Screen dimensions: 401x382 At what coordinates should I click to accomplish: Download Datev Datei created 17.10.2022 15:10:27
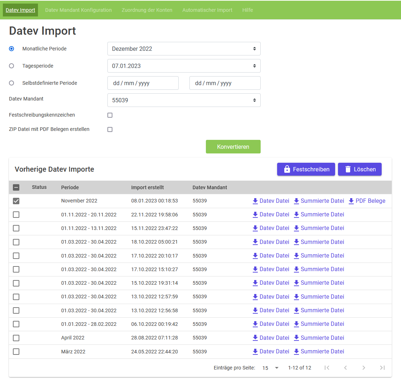(271, 269)
